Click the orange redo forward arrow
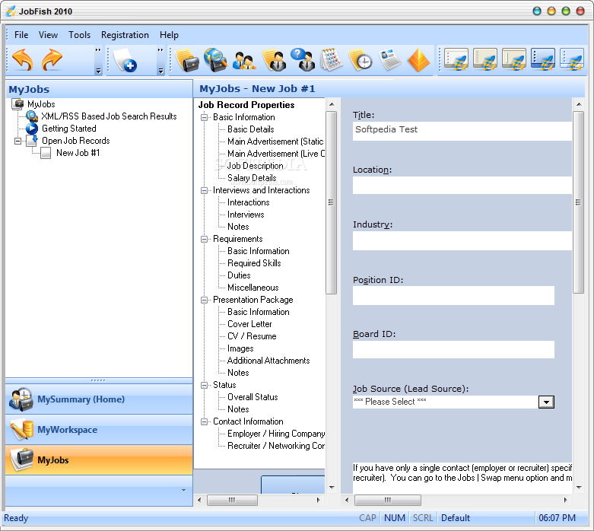Viewport: 594px width, 531px height. tap(52, 60)
